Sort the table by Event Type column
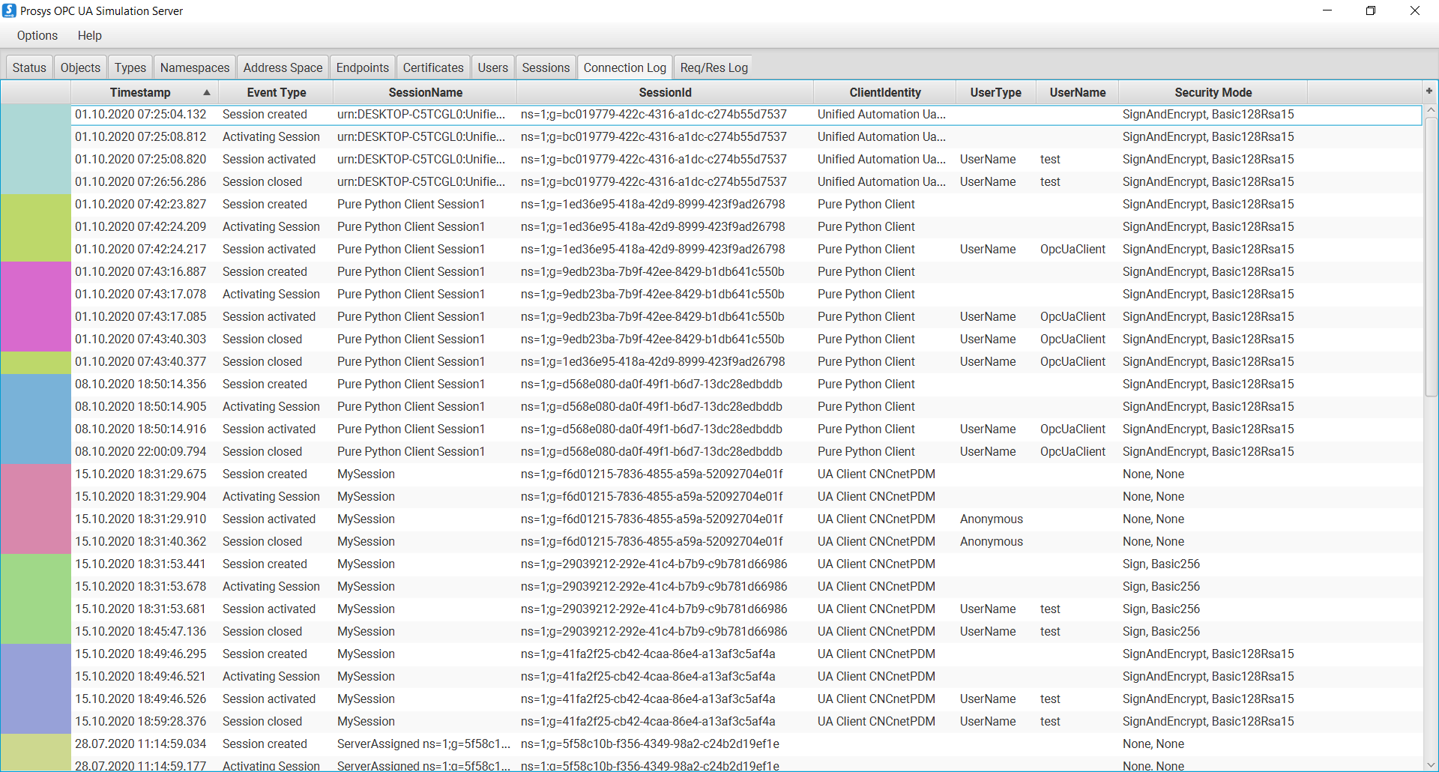 coord(276,92)
